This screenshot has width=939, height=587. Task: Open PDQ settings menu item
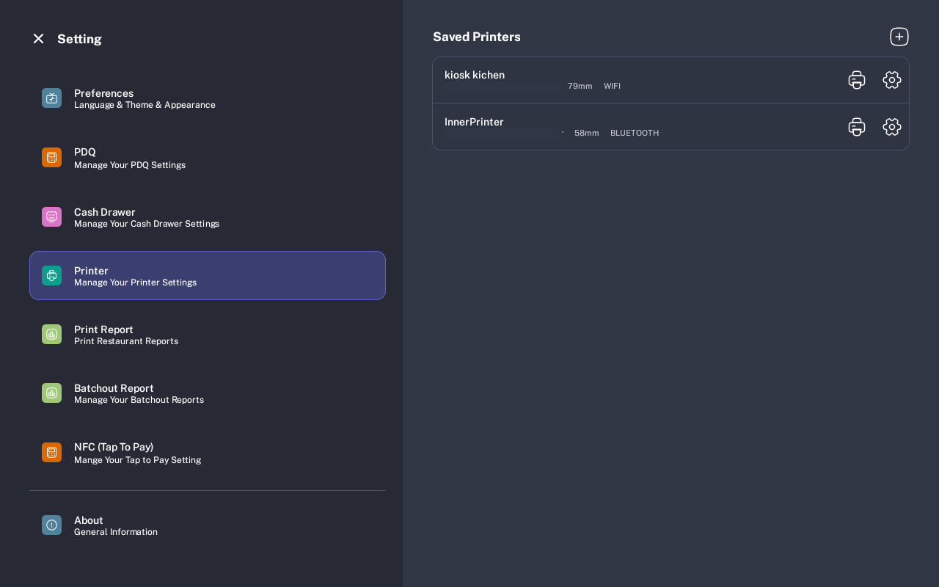point(208,158)
